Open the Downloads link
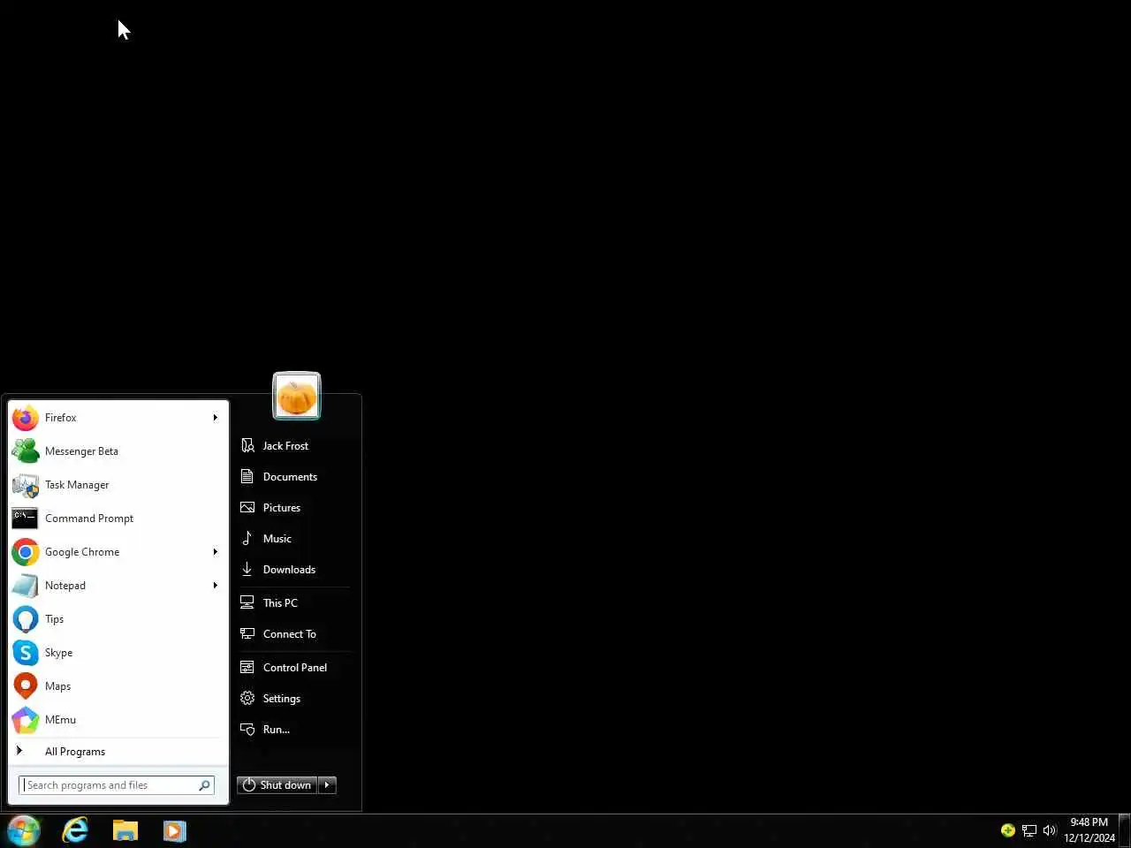This screenshot has height=848, width=1131. 289,570
